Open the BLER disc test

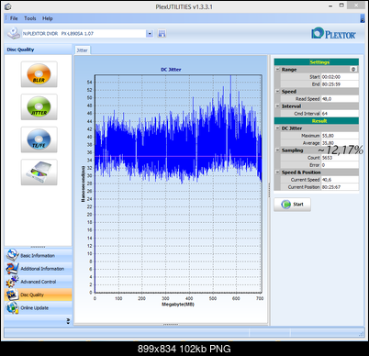(39, 74)
